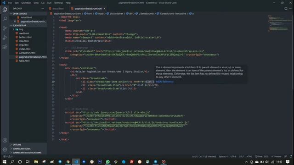Open FileZilla from the taskbar
Image resolution: width=294 pixels, height=165 pixels.
coord(132,162)
